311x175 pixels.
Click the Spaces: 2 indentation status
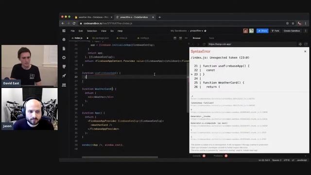click(276, 160)
